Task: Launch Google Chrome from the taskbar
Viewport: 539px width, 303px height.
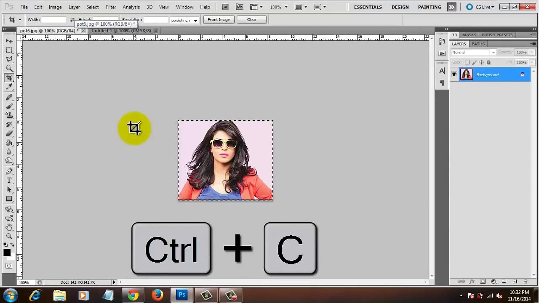Action: coord(133,295)
